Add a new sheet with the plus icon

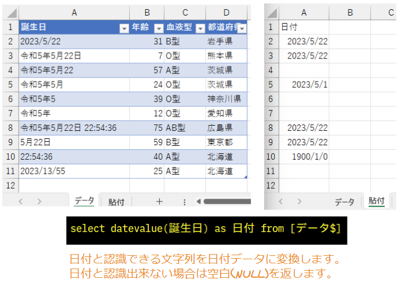pyautogui.click(x=159, y=201)
